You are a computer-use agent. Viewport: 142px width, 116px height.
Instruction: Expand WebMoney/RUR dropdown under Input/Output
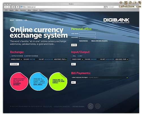122,59
